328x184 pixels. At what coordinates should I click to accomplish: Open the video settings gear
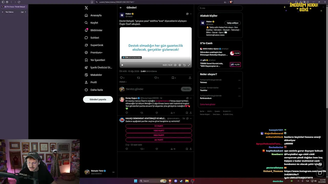coord(180,65)
